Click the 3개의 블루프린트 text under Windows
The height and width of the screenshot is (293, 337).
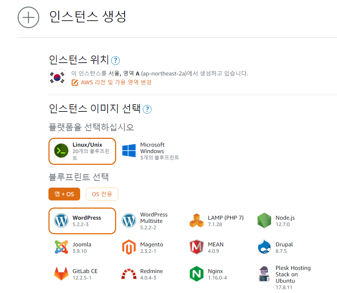[x=160, y=158]
